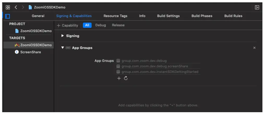265x114 pixels.
Task: Go back with the left chevron
Action: 16,7
